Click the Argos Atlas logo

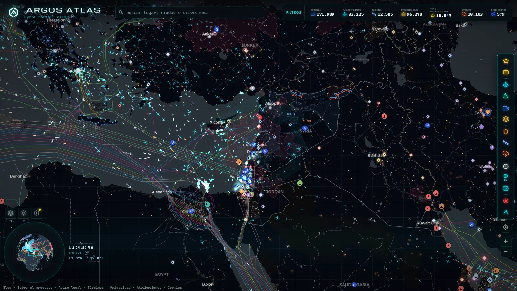click(x=54, y=12)
